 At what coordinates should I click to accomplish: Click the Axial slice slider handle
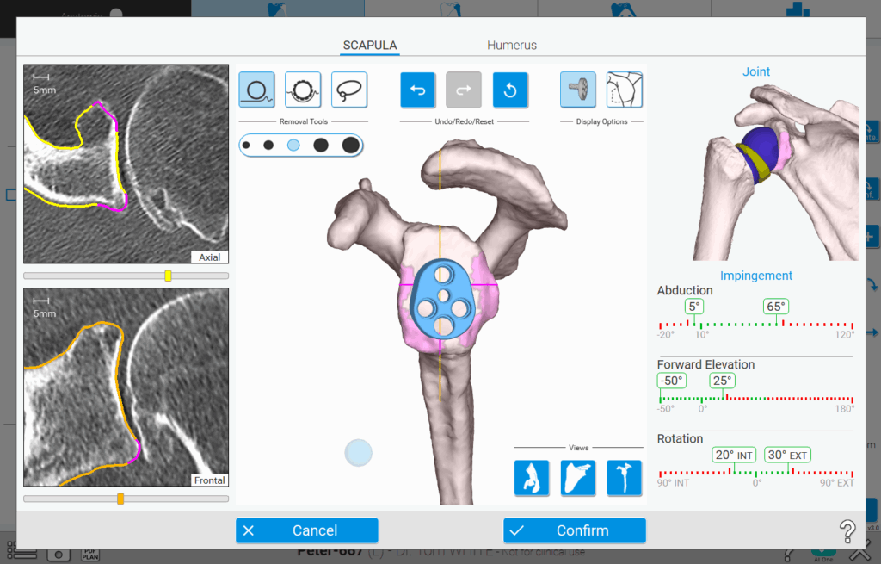pyautogui.click(x=169, y=276)
